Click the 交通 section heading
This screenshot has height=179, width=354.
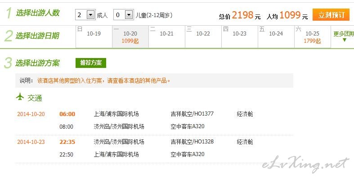[35, 98]
